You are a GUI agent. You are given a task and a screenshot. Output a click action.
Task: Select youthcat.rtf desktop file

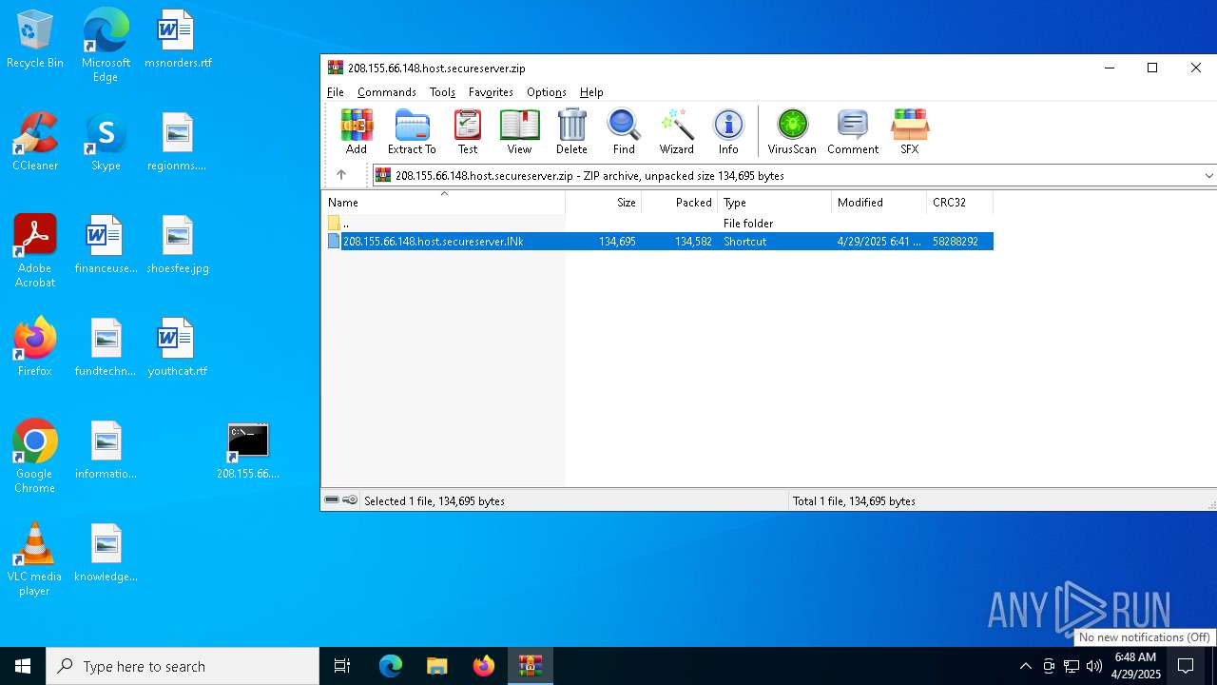tap(178, 348)
